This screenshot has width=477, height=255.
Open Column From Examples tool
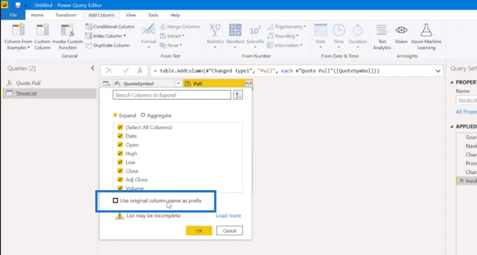(x=18, y=37)
